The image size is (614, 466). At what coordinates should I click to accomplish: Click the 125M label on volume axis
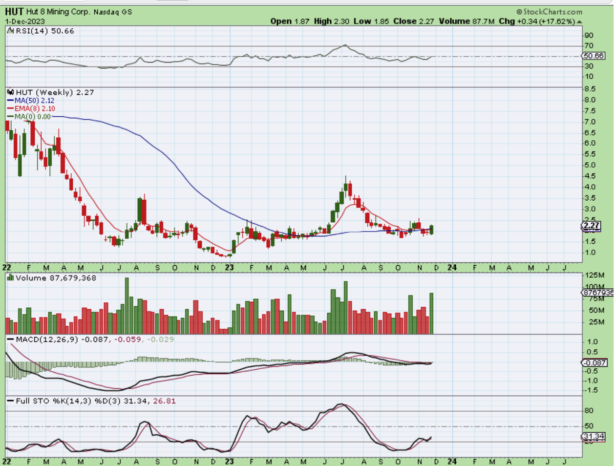click(594, 276)
